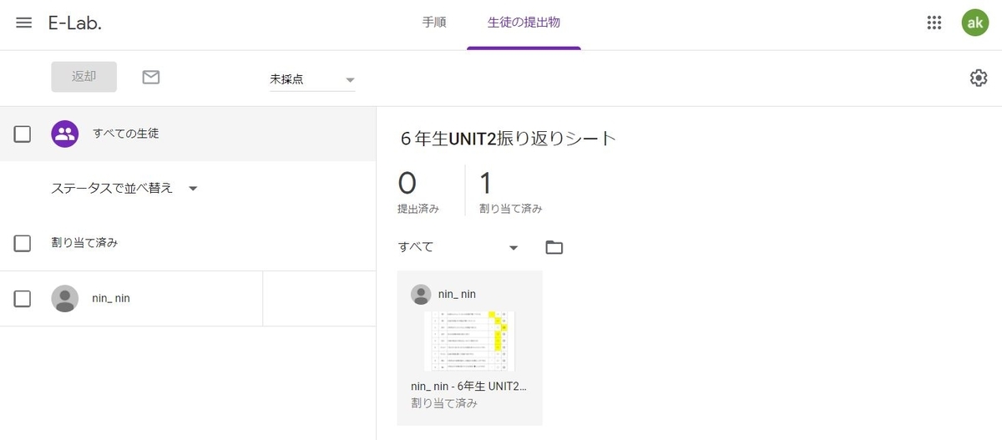This screenshot has width=1002, height=440.
Task: Open file nin_ nin - 6年生 UNIT2...
Action: (x=469, y=387)
